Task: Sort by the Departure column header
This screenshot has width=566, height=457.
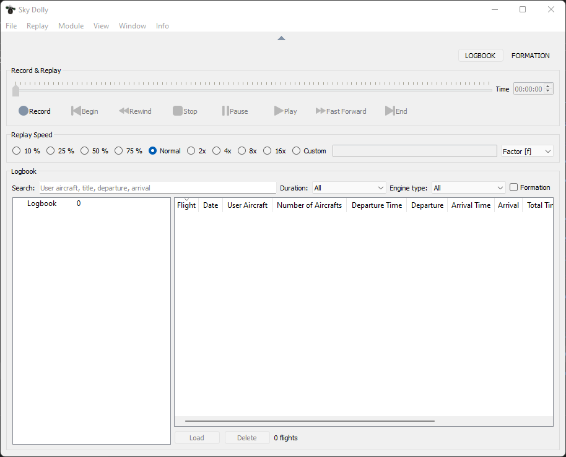Action: click(427, 205)
